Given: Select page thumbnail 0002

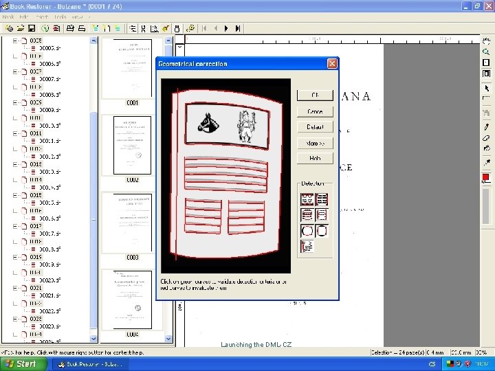Looking at the screenshot, I should click(x=132, y=146).
